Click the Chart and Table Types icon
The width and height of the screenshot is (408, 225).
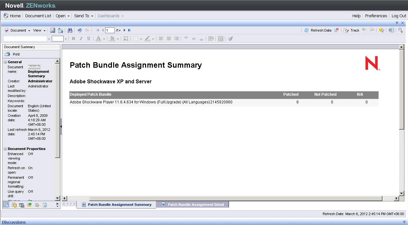pyautogui.click(x=22, y=205)
